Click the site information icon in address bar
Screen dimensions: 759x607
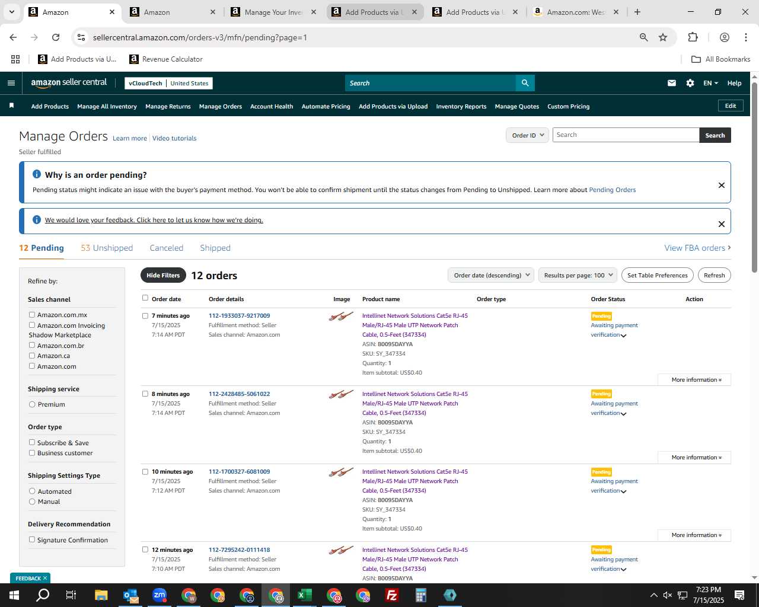[82, 37]
